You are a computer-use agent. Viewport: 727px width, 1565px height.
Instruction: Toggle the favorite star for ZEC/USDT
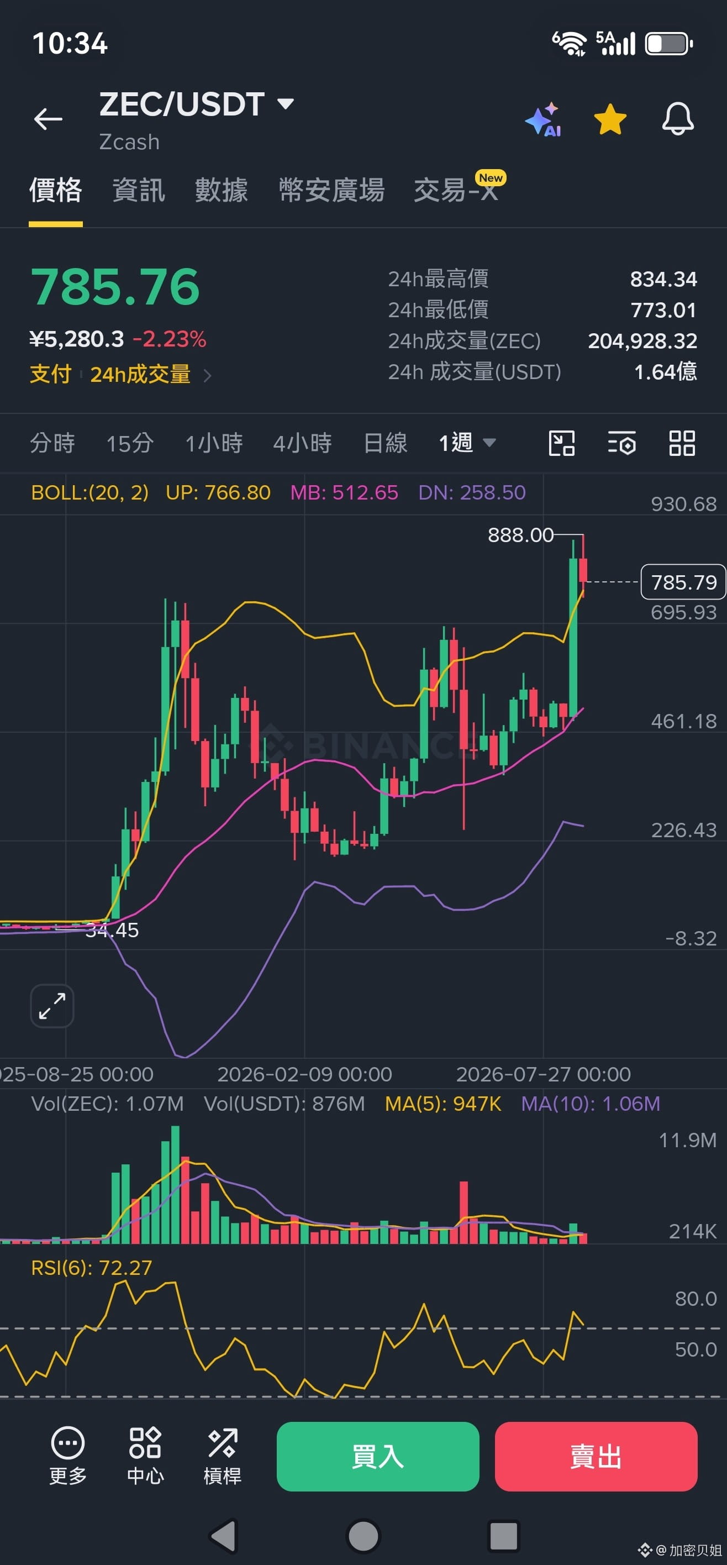point(610,119)
